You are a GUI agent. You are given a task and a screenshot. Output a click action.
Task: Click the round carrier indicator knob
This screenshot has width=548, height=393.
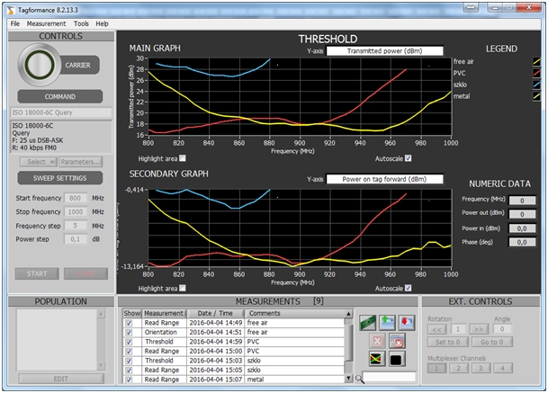(41, 65)
